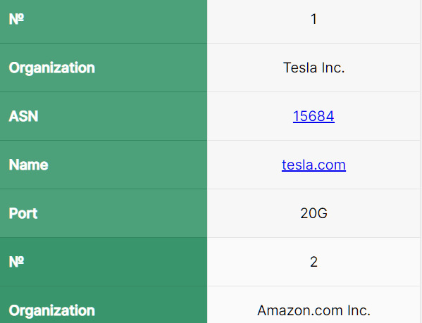Click blank space right of Port label
Viewport: 422px width, 323px height.
[x=123, y=213]
